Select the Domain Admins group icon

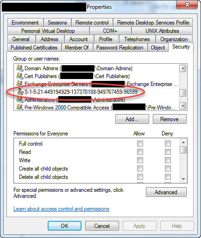pyautogui.click(x=20, y=68)
